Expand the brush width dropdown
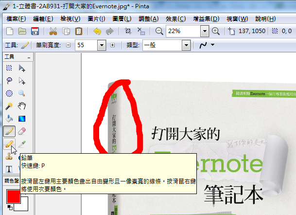296x215 pixels. click(x=102, y=45)
